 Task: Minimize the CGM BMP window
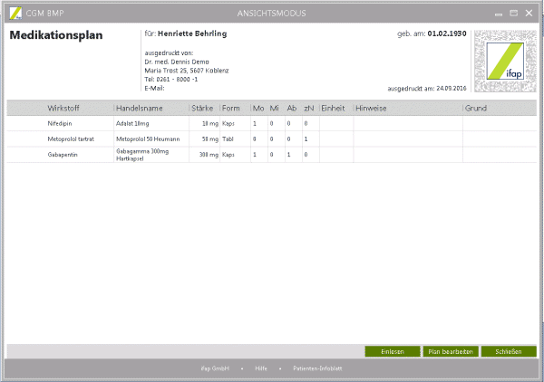(498, 13)
